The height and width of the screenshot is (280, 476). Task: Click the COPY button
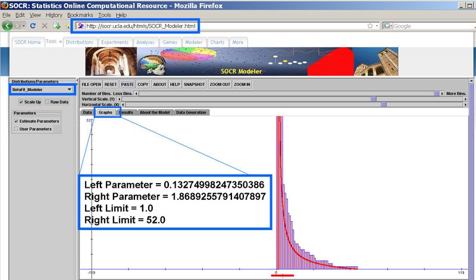pos(143,84)
